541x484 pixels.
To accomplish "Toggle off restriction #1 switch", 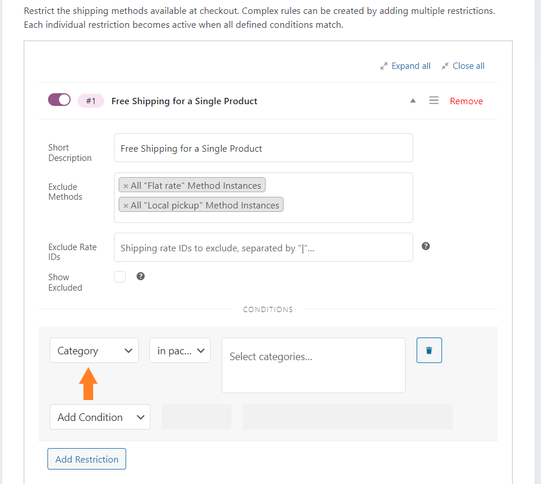I will pos(60,100).
